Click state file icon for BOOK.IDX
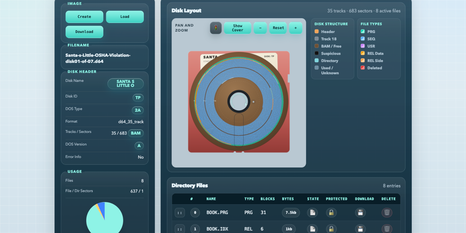The image size is (466, 233). tap(312, 229)
